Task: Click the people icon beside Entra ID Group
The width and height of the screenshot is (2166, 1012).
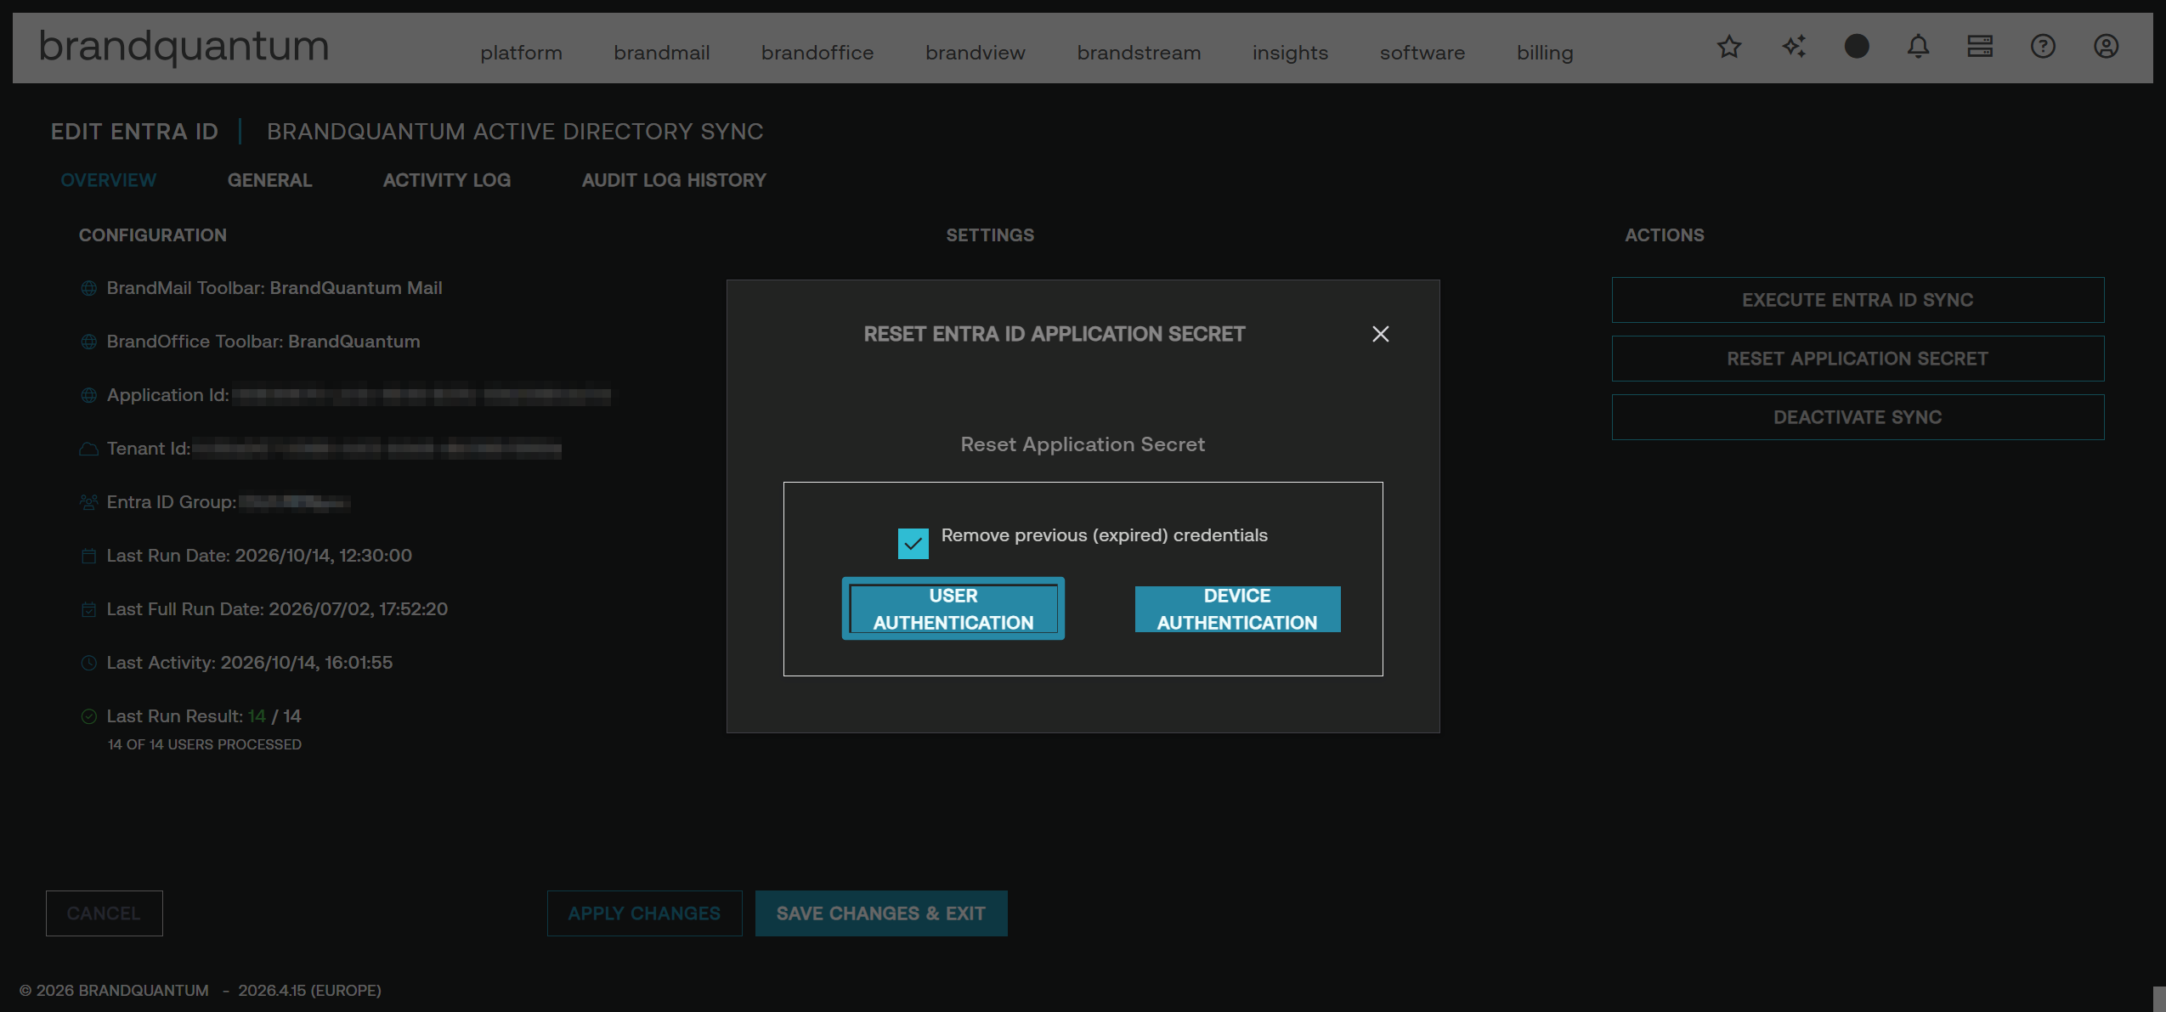Action: coord(88,502)
